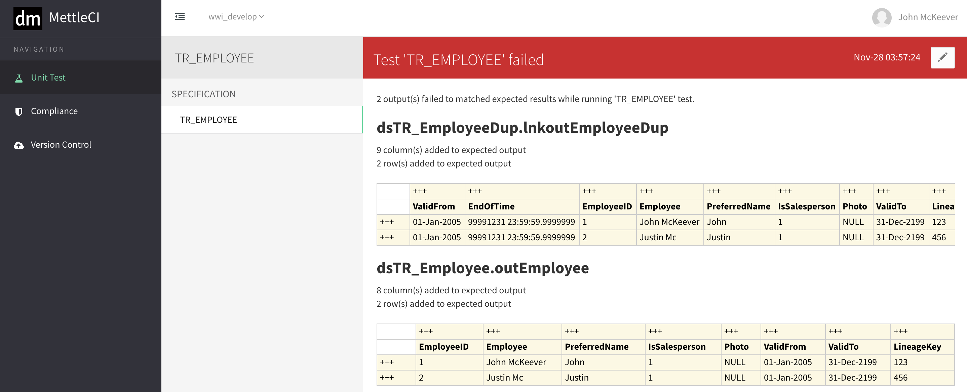
Task: Toggle the sidebar hamburger menu icon
Action: [180, 16]
